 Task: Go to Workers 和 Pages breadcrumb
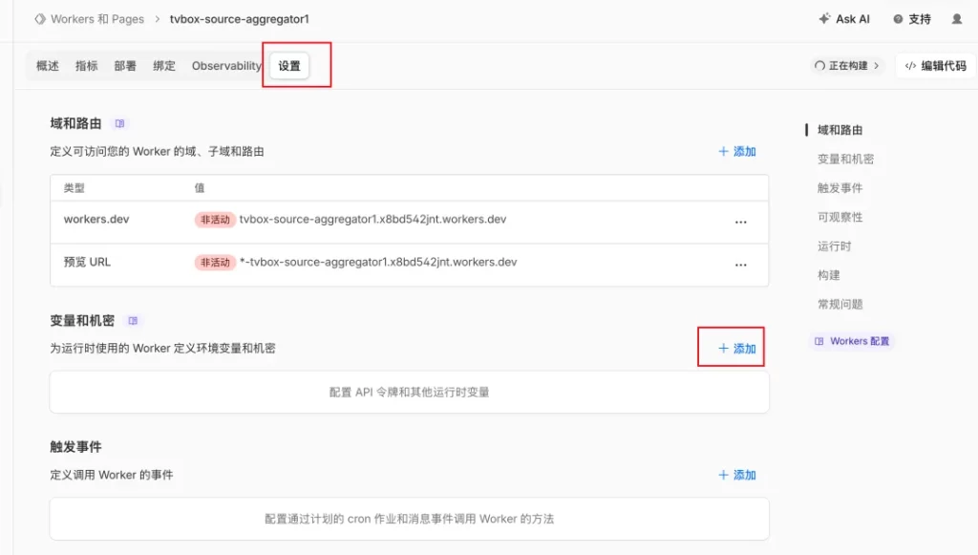coord(97,19)
